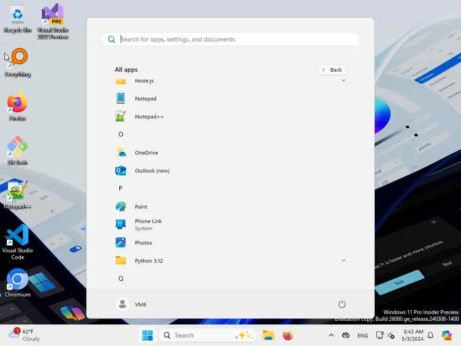Launch Outlook (new) from All apps
The image size is (461, 346).
click(x=230, y=171)
